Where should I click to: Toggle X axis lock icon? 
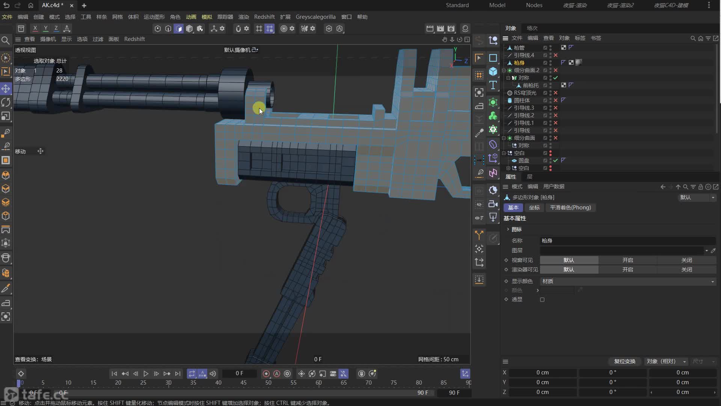[x=35, y=29]
